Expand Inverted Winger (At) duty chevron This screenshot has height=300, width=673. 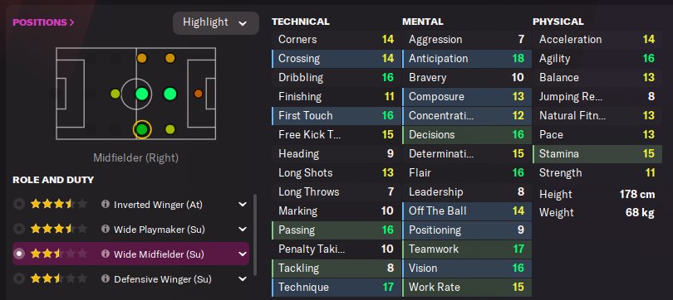[243, 205]
